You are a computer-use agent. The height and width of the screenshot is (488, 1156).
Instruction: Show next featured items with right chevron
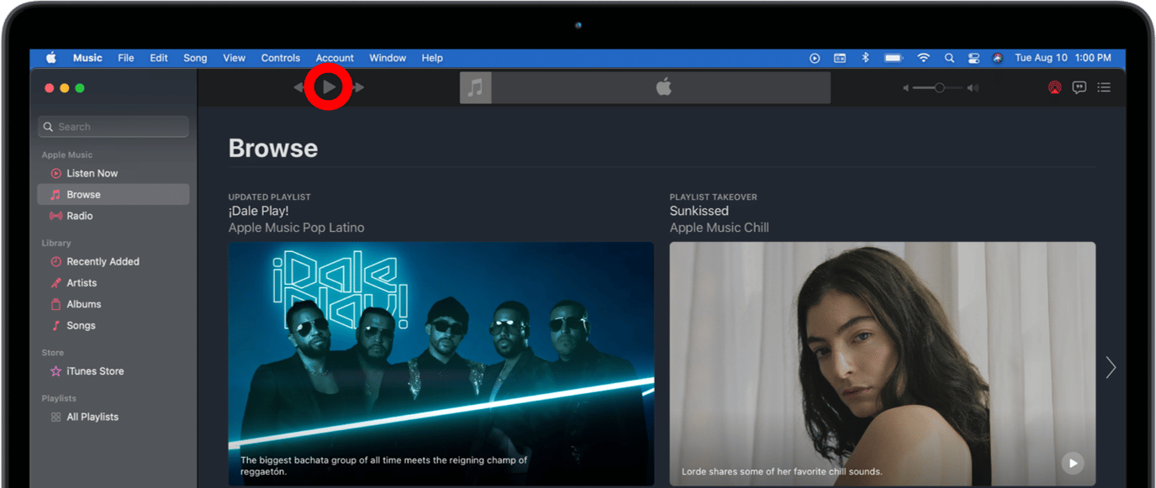[1111, 367]
